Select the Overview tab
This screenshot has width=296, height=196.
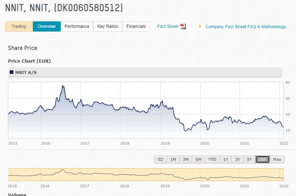[47, 26]
